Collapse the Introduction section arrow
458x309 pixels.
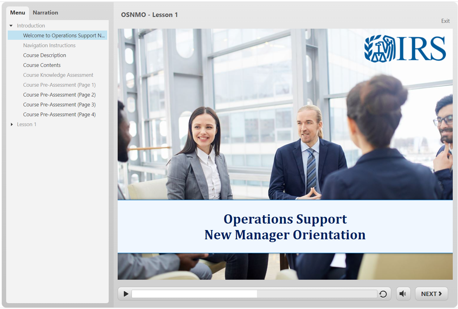(11, 26)
